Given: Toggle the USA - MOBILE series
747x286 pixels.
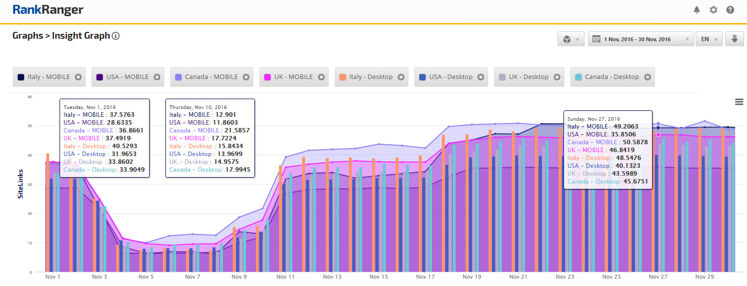Looking at the screenshot, I should 127,77.
